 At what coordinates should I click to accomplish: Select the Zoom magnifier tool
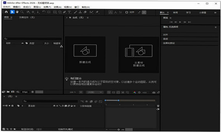click(22, 12)
